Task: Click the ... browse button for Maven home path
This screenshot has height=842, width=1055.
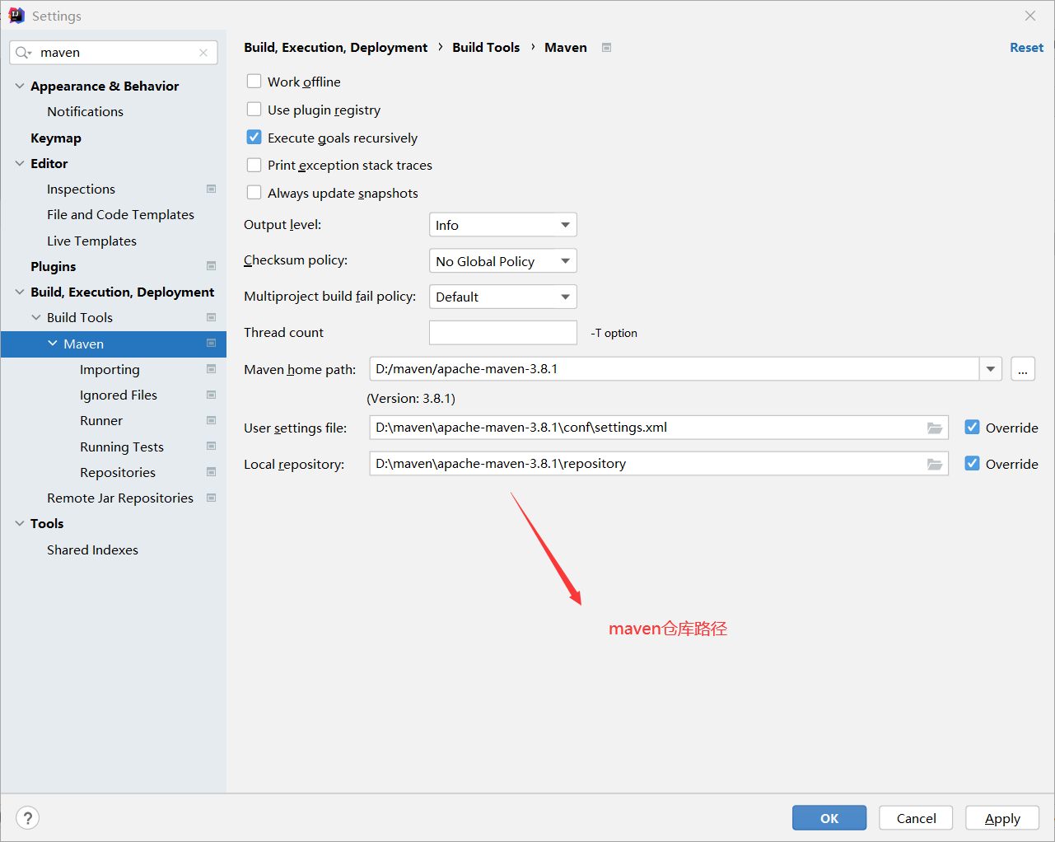Action: [1023, 369]
